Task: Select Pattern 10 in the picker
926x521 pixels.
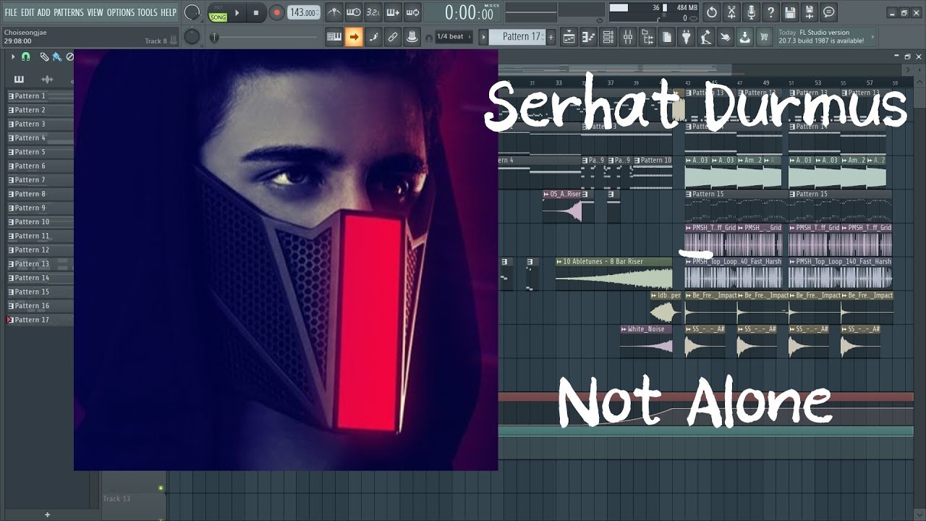Action: click(x=40, y=222)
